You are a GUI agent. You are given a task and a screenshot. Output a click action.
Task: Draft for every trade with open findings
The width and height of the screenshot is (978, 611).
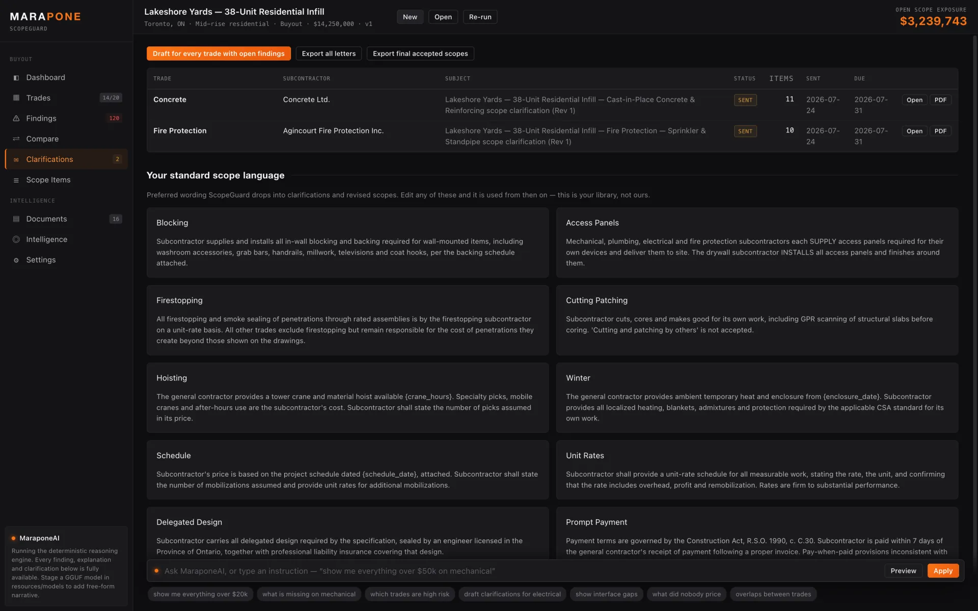(x=219, y=53)
